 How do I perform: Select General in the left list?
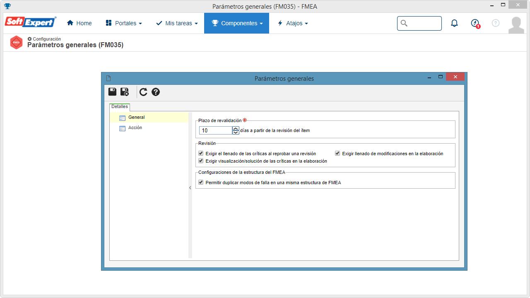pos(149,118)
